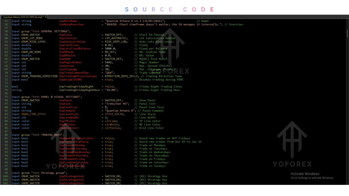349x196 pixels.
Task: Click the InpTradeOnThursday variable name
Action: [74, 156]
